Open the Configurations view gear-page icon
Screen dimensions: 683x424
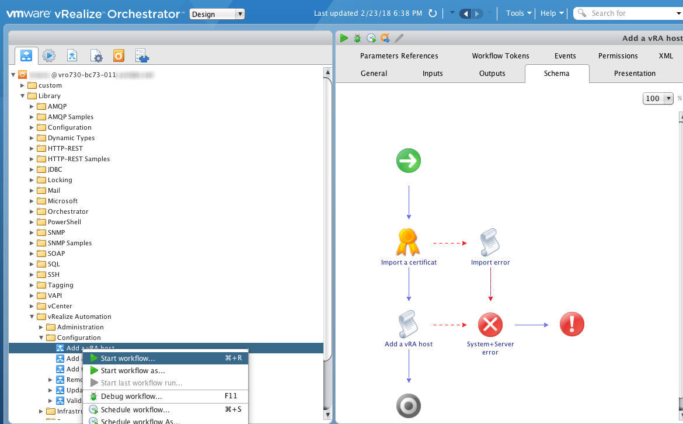96,56
